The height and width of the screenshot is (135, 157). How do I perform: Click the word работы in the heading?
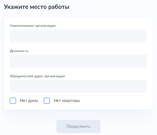coord(59,7)
